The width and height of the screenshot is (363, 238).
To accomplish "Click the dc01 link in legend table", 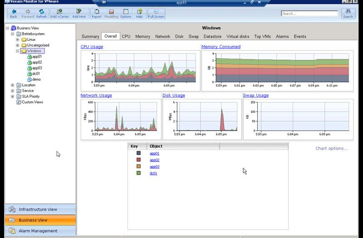I will point(153,173).
